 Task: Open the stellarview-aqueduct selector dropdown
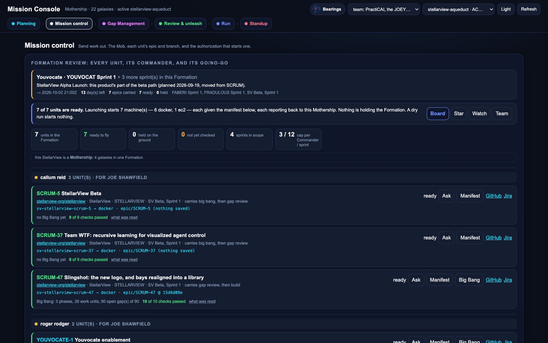459,9
